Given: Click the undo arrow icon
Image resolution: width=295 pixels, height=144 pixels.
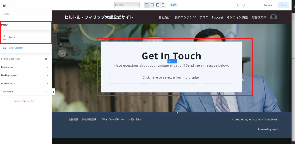Looking at the screenshot, I should coord(238,5).
